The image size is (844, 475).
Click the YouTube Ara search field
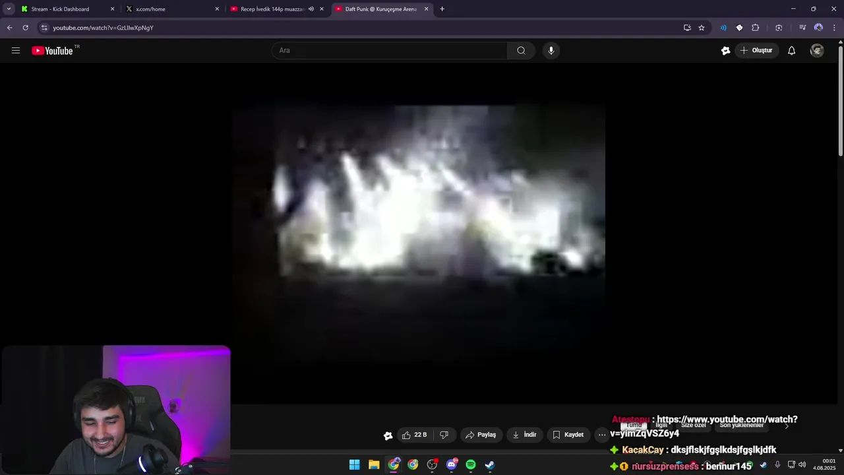click(x=389, y=50)
